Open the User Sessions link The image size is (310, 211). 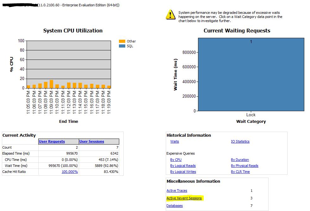coord(92,141)
